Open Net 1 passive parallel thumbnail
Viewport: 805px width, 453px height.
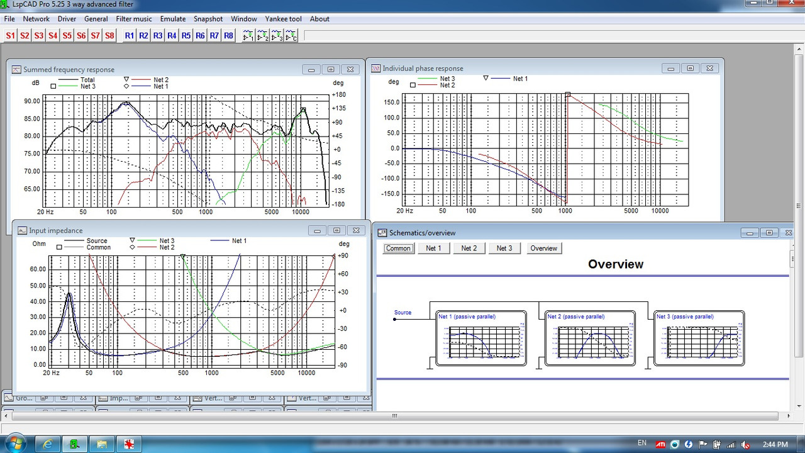pos(481,338)
